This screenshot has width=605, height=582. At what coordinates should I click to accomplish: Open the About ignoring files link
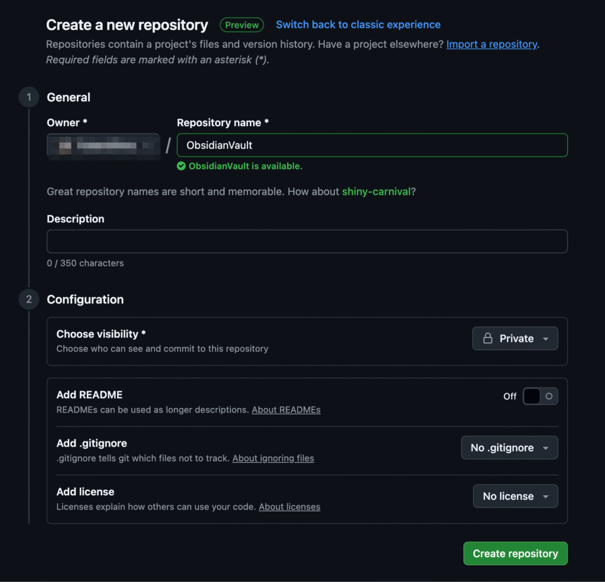273,458
